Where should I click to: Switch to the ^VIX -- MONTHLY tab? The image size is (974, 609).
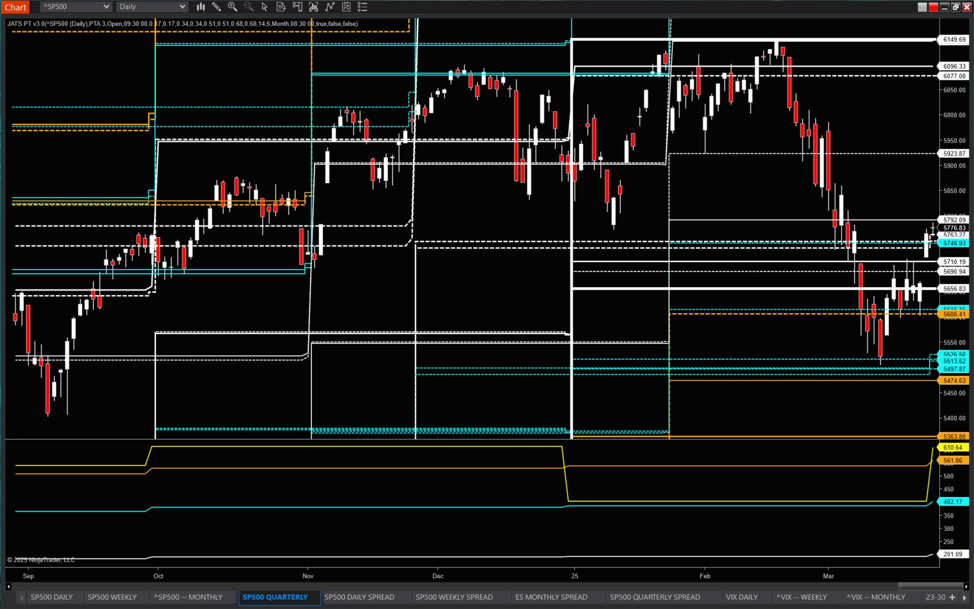click(x=876, y=597)
